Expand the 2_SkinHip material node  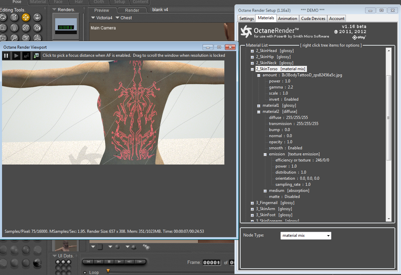pos(252,57)
